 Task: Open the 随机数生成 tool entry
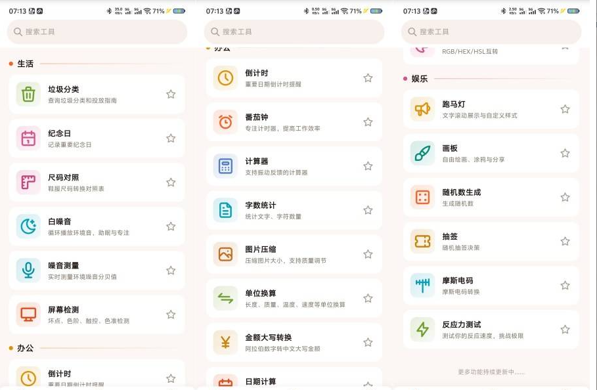tap(491, 198)
